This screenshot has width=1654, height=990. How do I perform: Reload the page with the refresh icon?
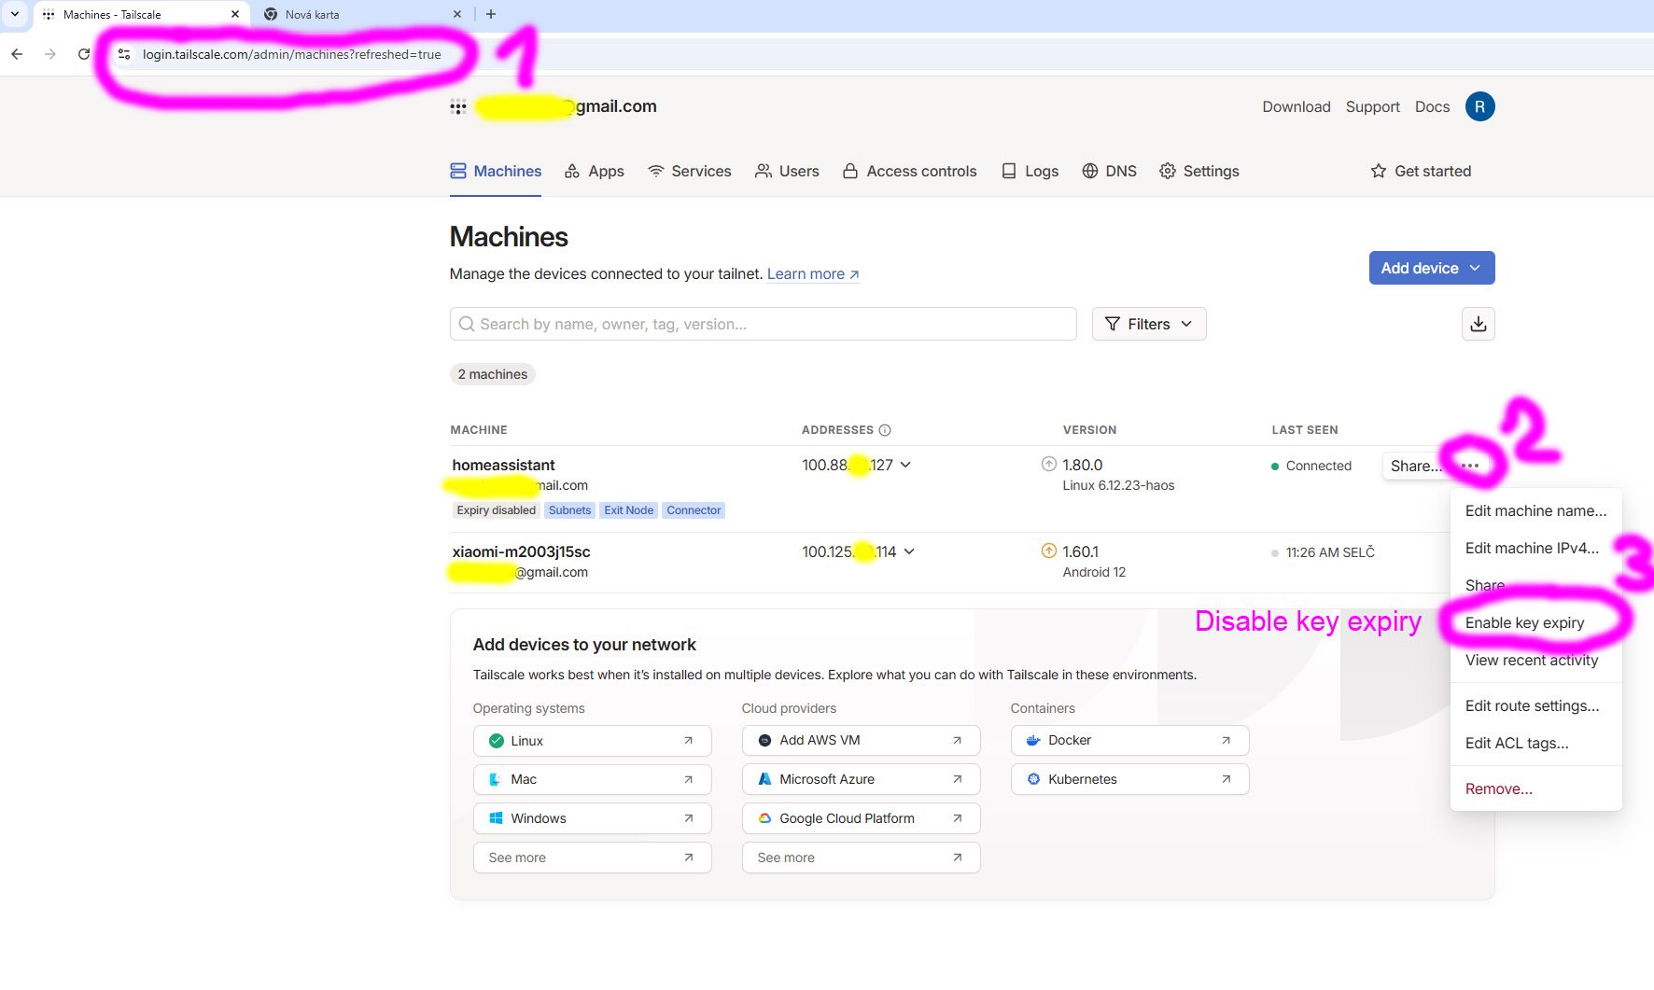84,54
